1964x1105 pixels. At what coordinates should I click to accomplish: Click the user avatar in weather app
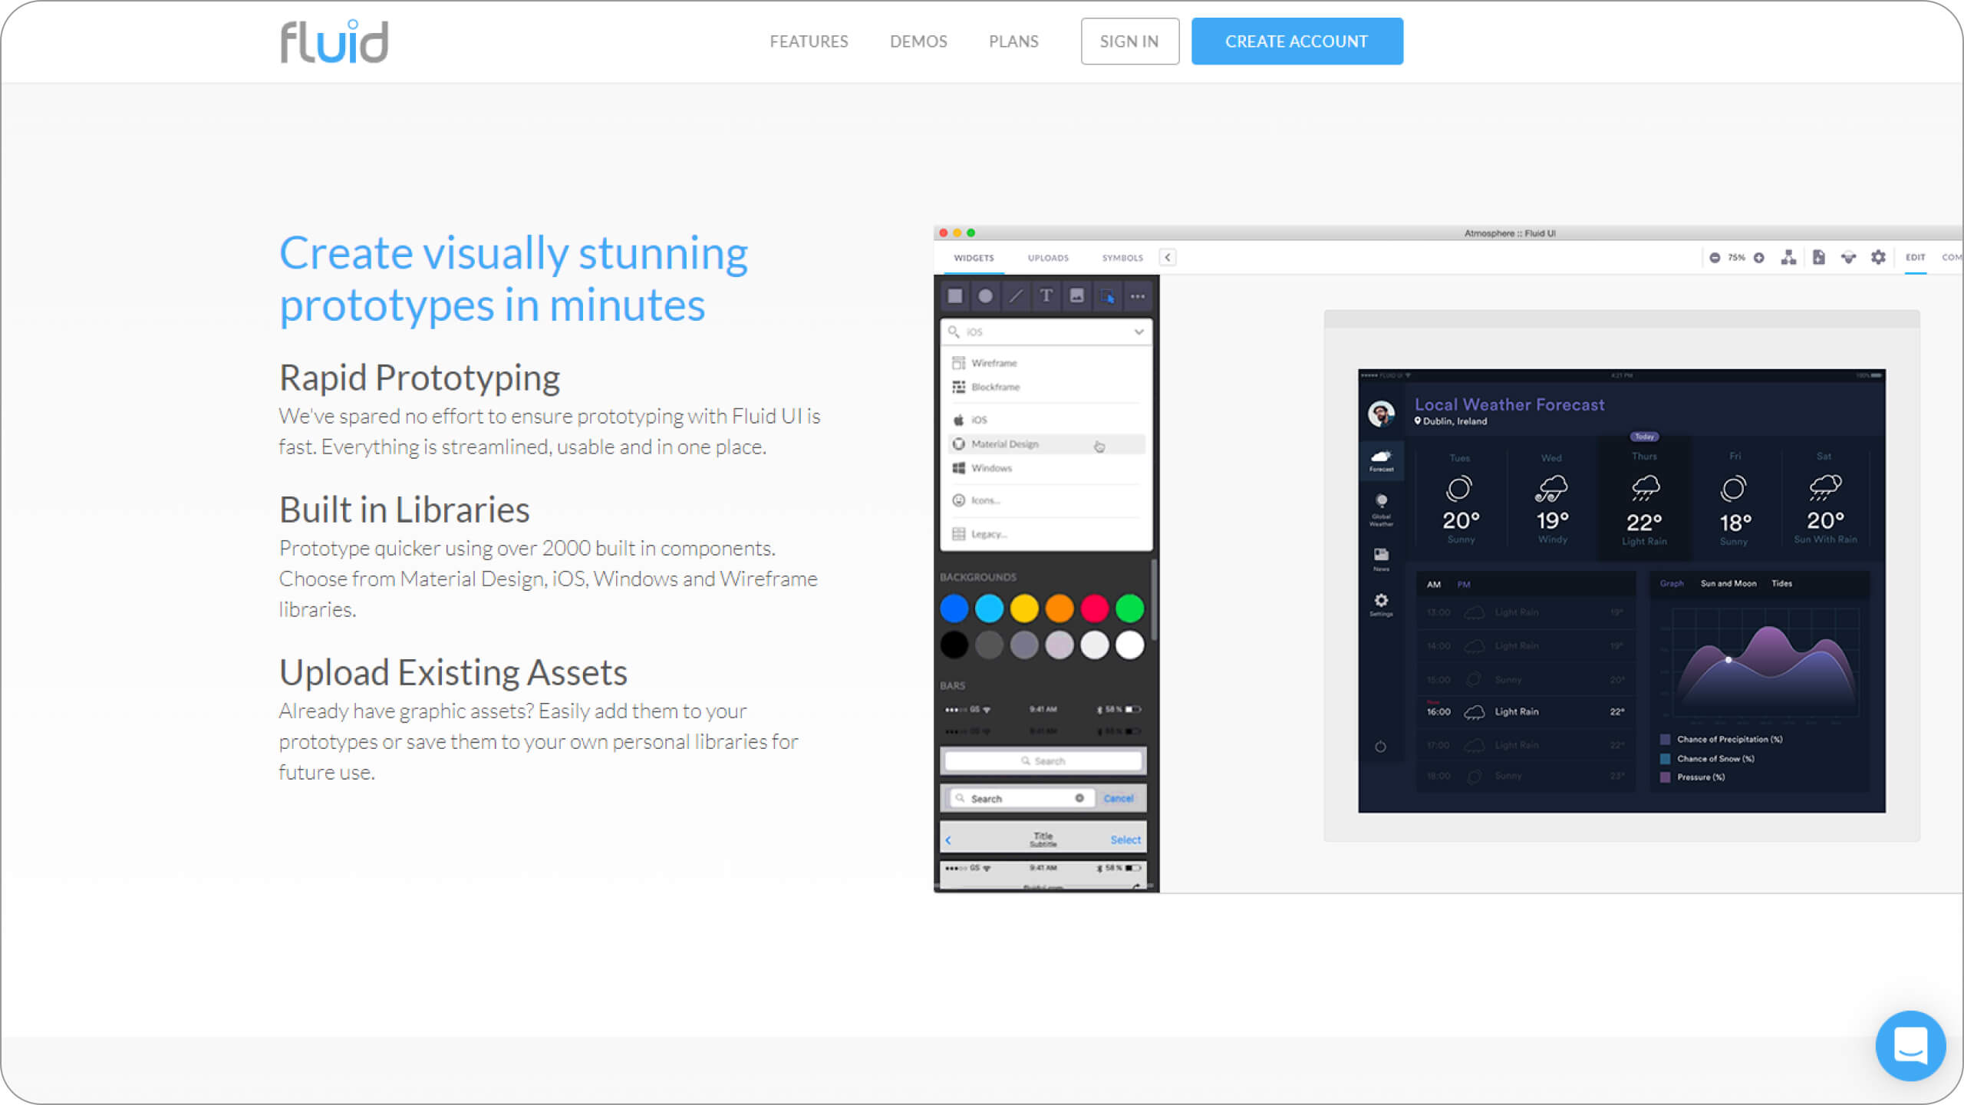click(x=1382, y=414)
